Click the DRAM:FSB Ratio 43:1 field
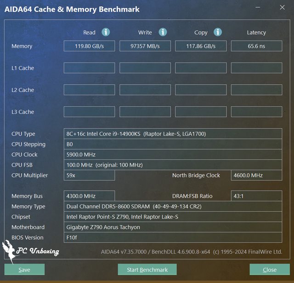Image resolution: width=294 pixels, height=283 pixels. pyautogui.click(x=256, y=196)
